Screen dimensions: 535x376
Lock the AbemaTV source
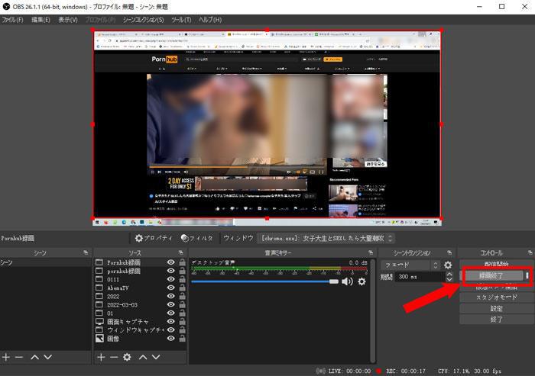(182, 288)
